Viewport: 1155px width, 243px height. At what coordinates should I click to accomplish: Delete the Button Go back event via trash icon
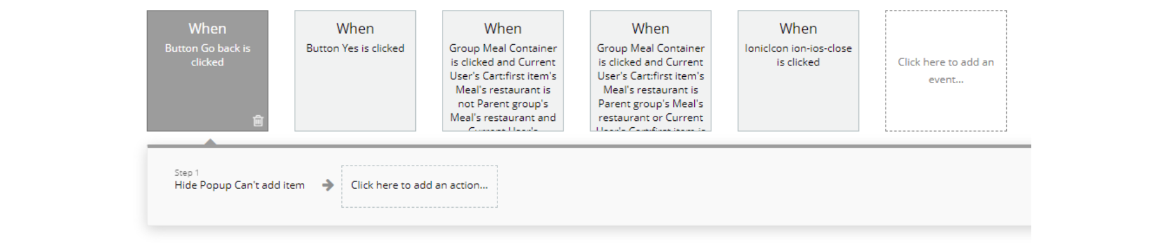coord(258,121)
